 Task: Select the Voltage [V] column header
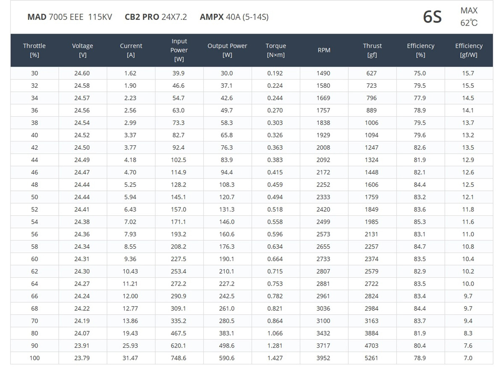pyautogui.click(x=82, y=50)
